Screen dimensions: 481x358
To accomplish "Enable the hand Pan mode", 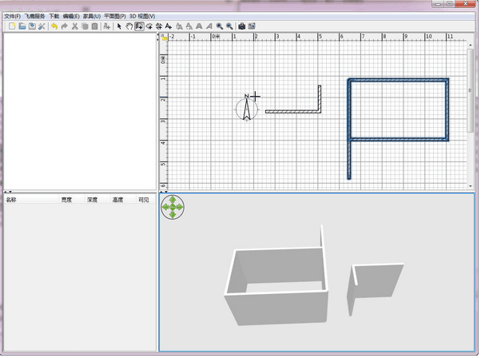I will pos(129,26).
